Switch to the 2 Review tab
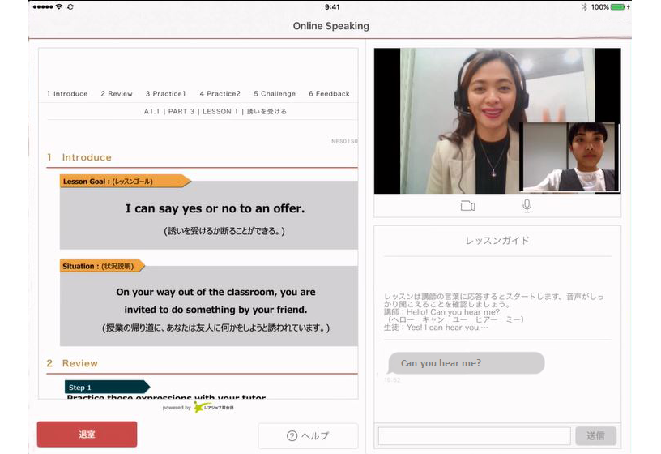 pos(117,94)
